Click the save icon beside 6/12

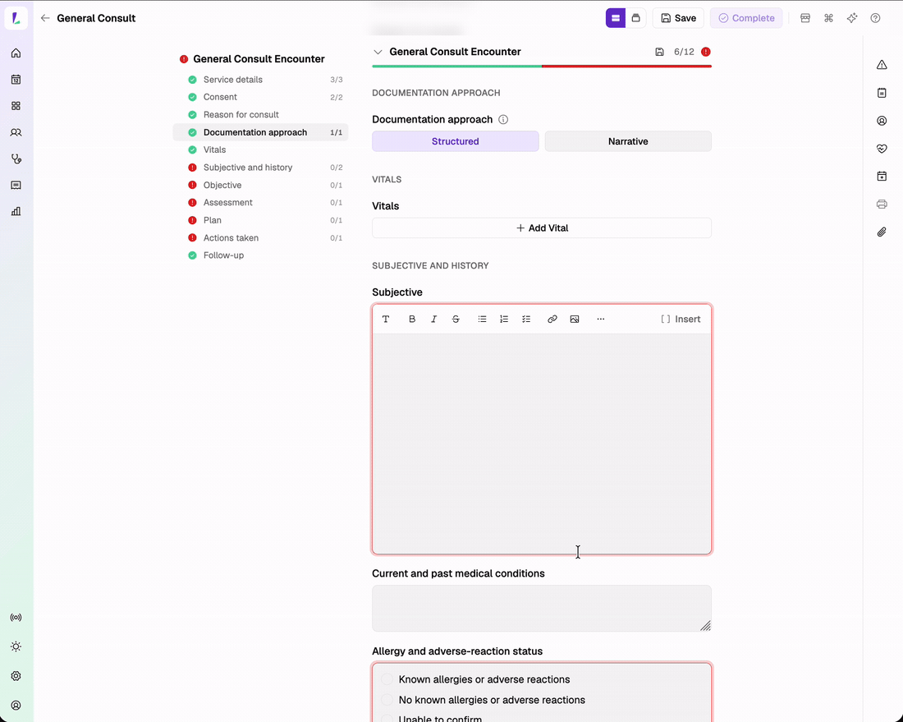coord(659,52)
